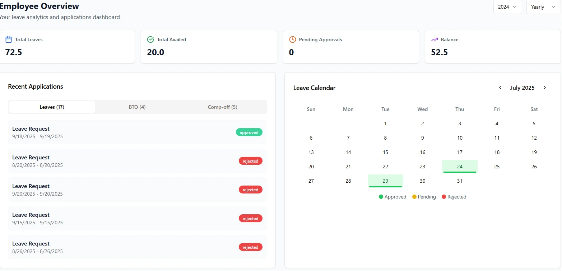
Task: Click the calendar icon beside Total Leaves
Action: pos(9,39)
